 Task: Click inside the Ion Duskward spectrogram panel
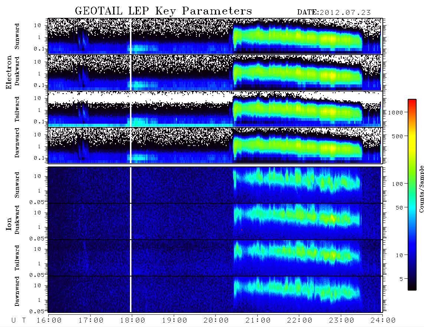point(215,221)
